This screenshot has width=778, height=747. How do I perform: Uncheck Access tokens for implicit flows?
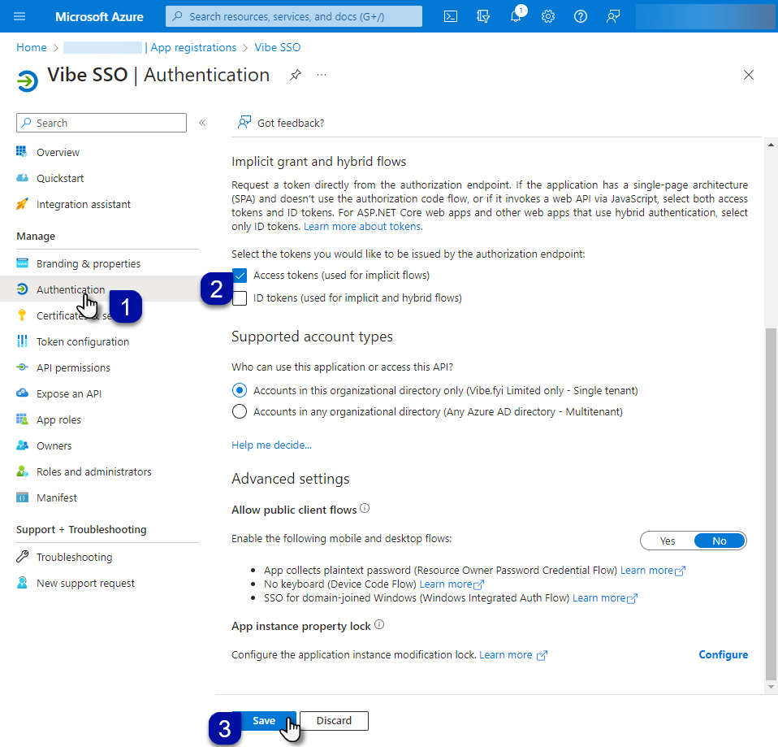[x=239, y=276]
